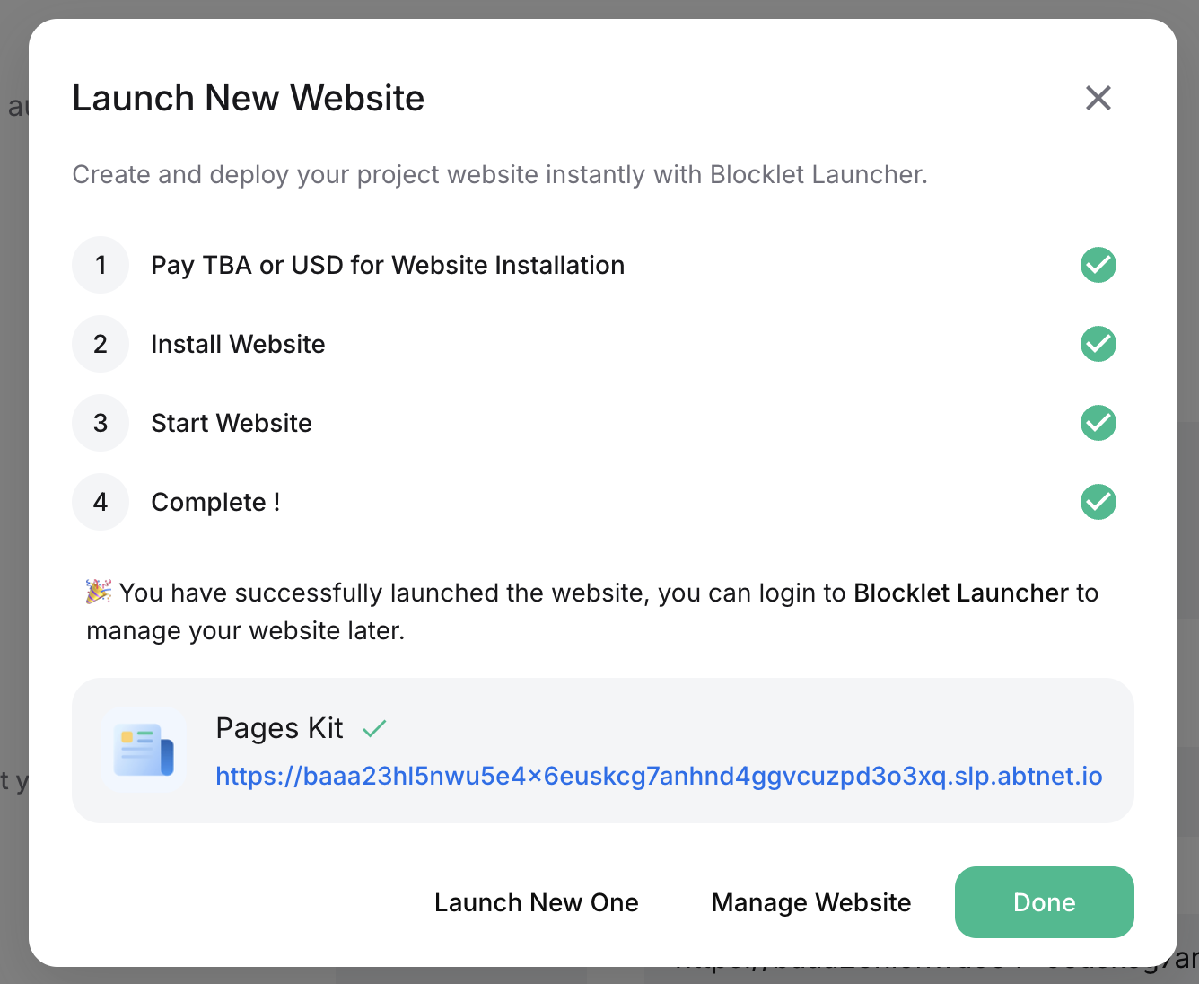Click the party popper emoji

[x=98, y=592]
